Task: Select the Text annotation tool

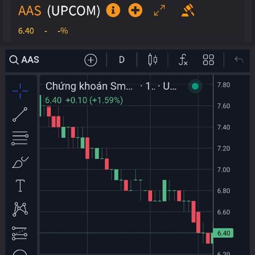Action: pyautogui.click(x=20, y=186)
